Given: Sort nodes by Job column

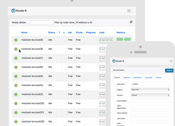Looking at the screenshot, I should 70,33.
